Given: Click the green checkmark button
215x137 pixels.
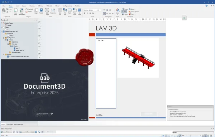Looking at the screenshot, I should (184, 18).
